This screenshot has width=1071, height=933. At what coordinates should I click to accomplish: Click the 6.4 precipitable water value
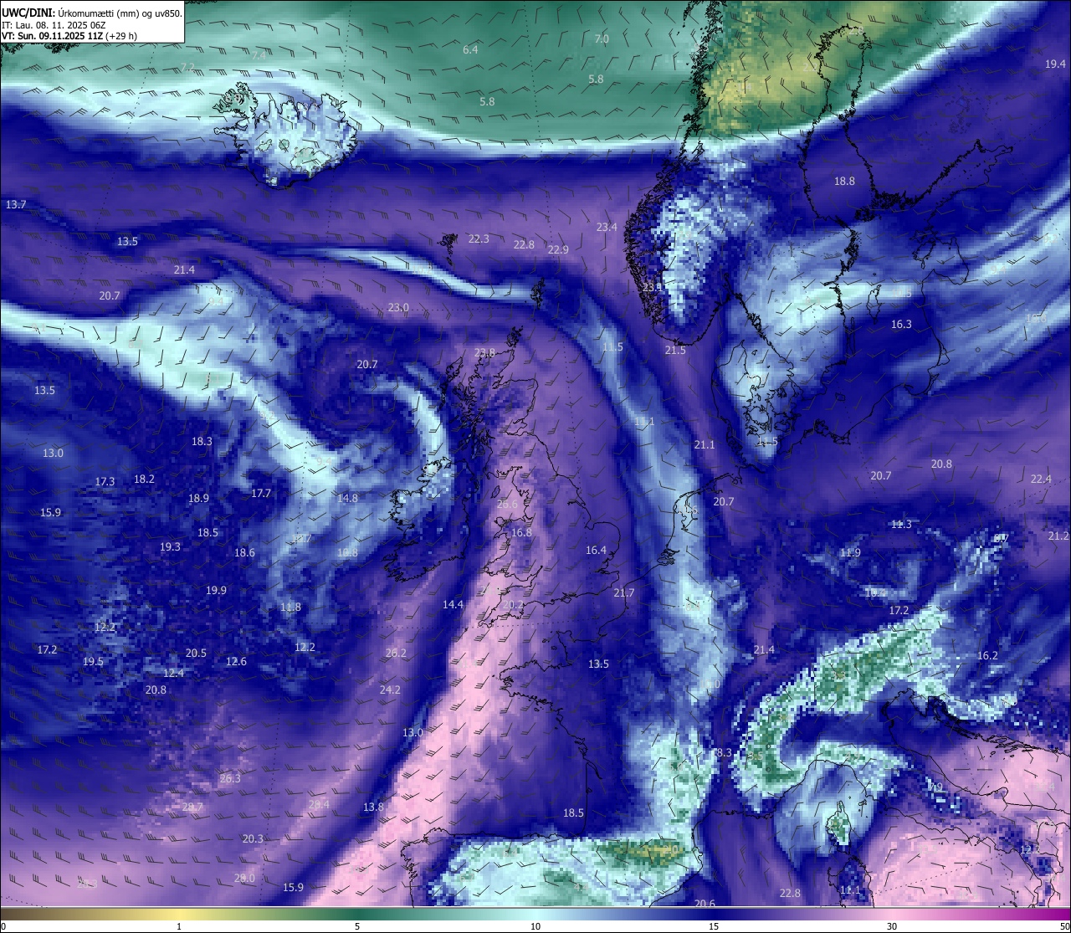pos(470,50)
